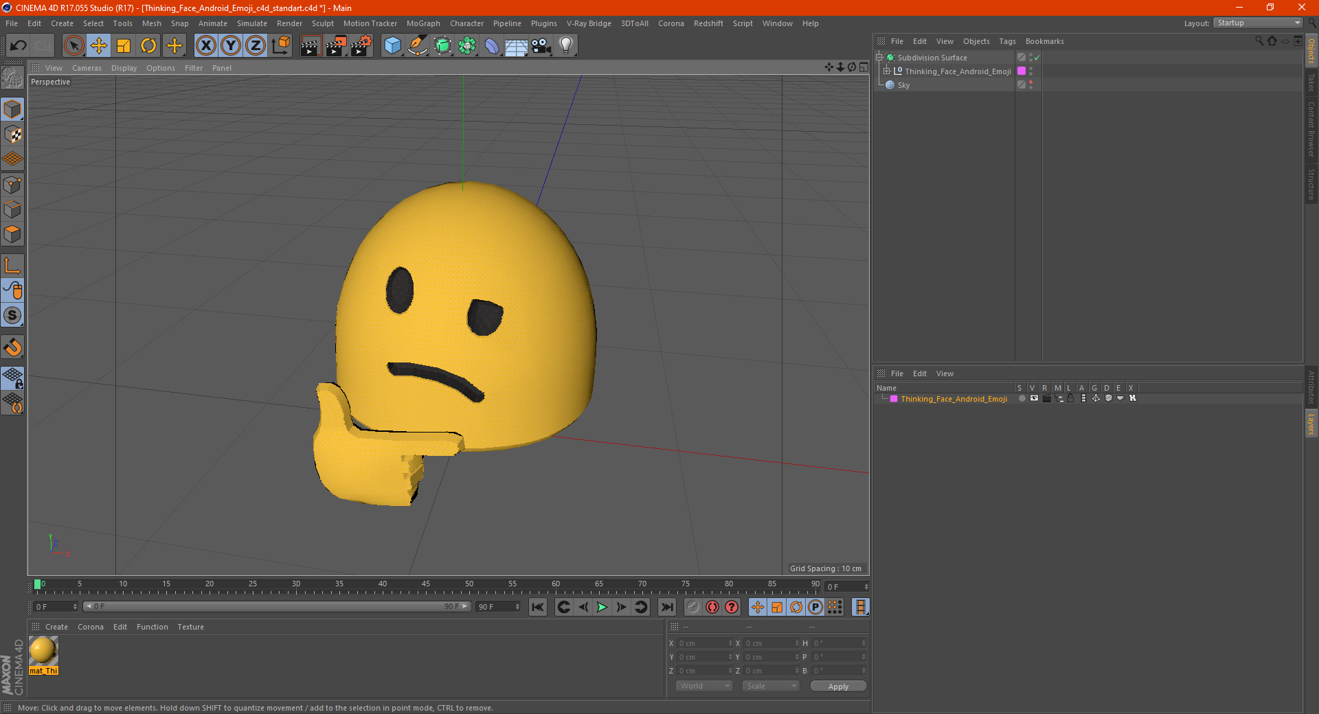This screenshot has width=1319, height=714.
Task: Toggle Thinking_Face_Android_Emoji visibility dots
Action: [1030, 71]
